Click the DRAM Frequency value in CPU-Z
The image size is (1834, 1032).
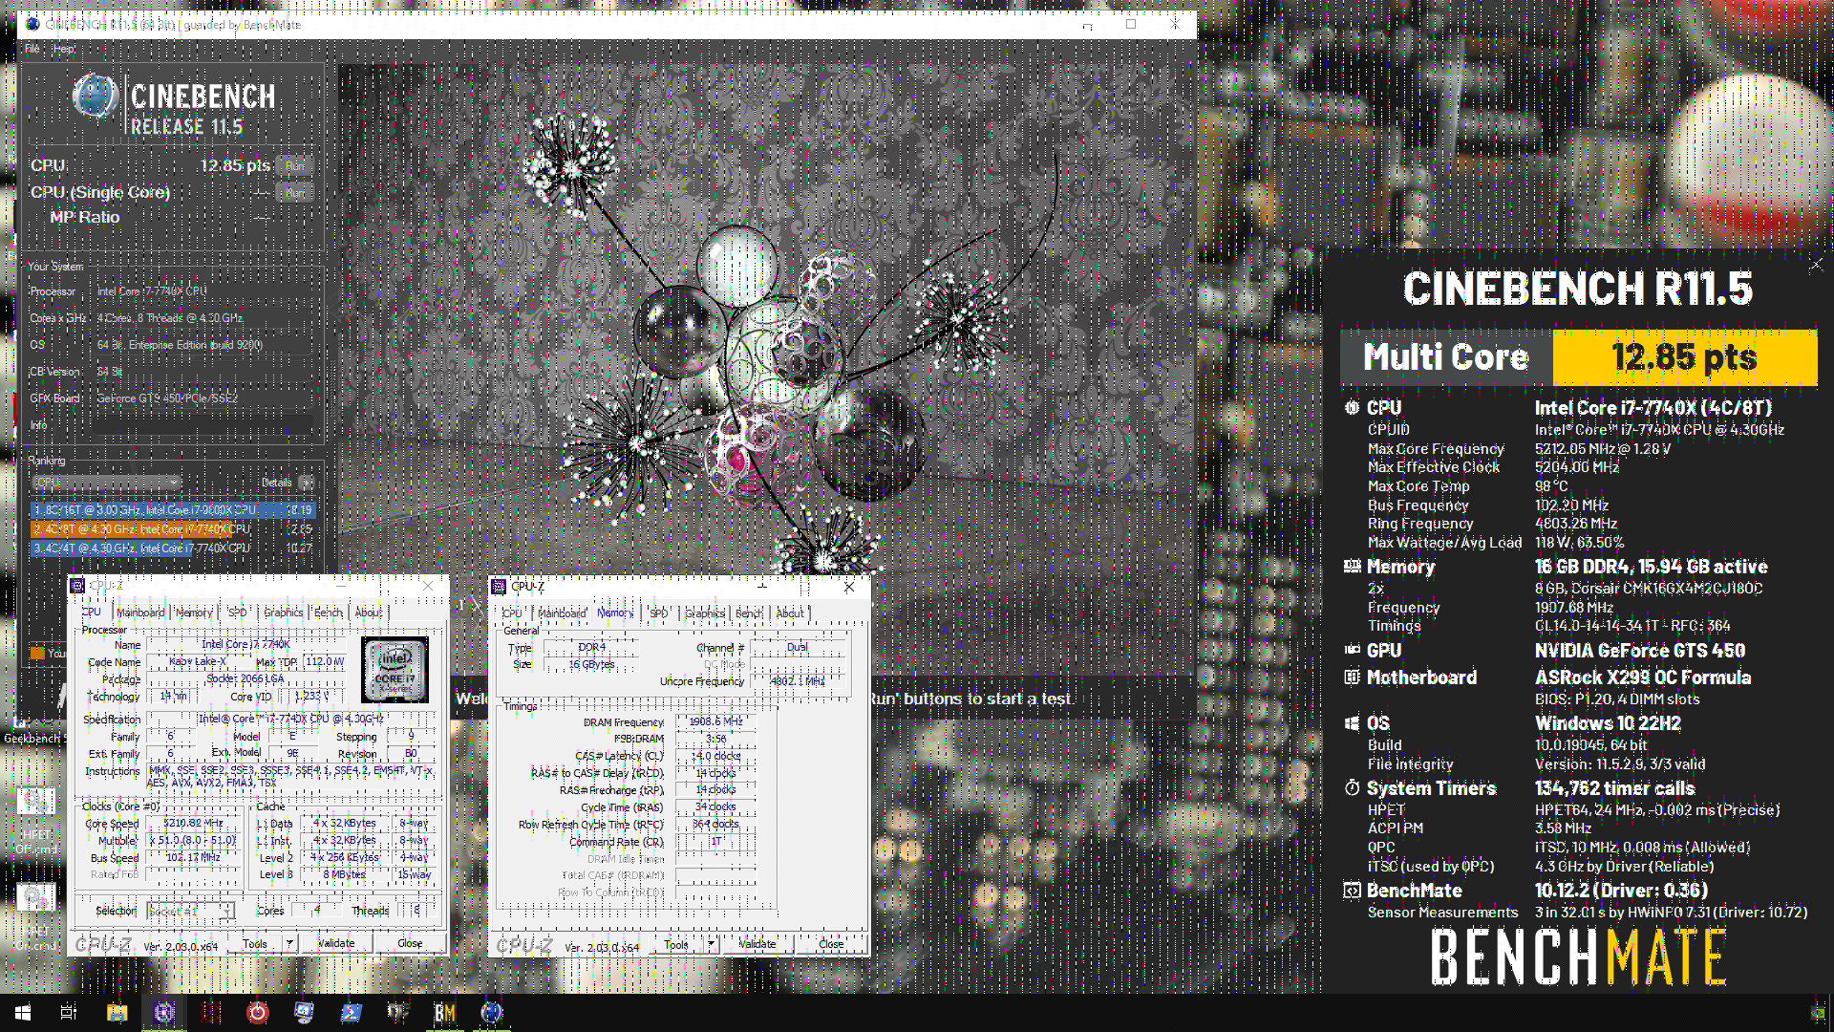pos(715,721)
